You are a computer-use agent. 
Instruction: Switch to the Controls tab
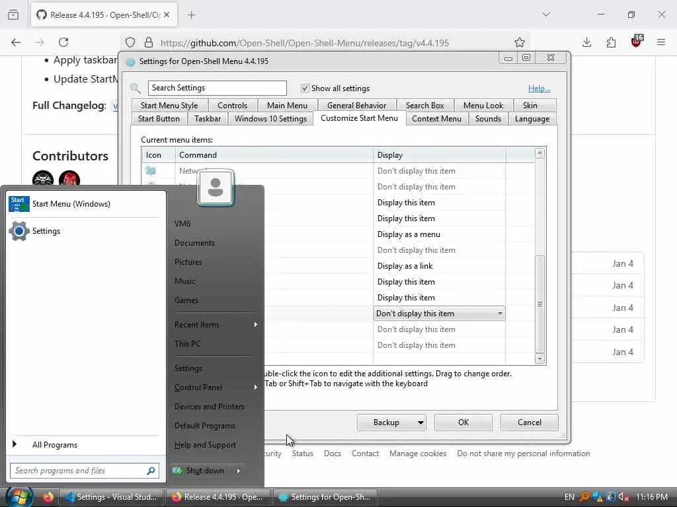coord(232,106)
